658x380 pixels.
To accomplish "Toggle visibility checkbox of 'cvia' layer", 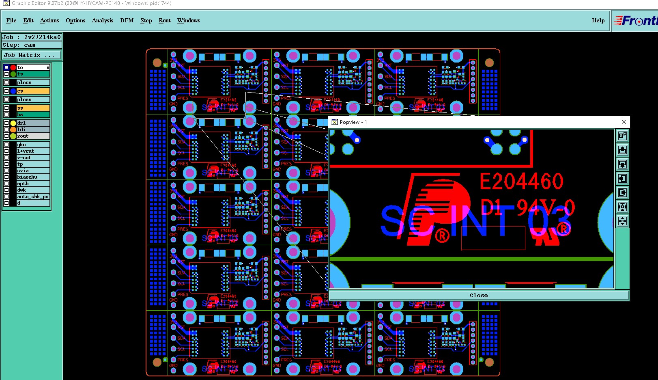I will (6, 171).
